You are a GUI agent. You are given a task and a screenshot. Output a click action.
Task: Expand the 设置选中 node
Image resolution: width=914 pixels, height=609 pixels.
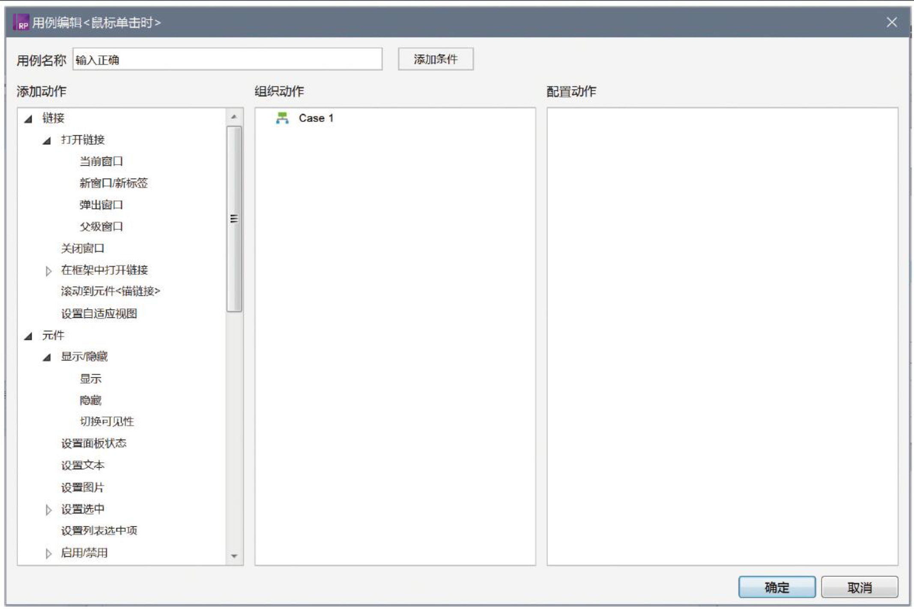pos(48,510)
